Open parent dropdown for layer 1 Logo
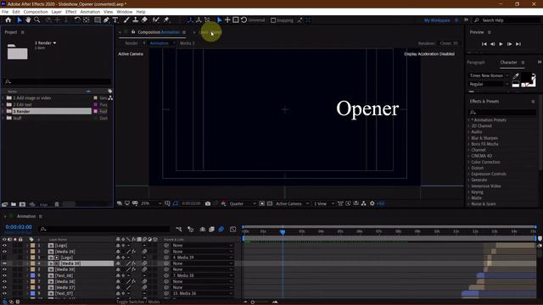This screenshot has height=305, width=543. (x=203, y=246)
